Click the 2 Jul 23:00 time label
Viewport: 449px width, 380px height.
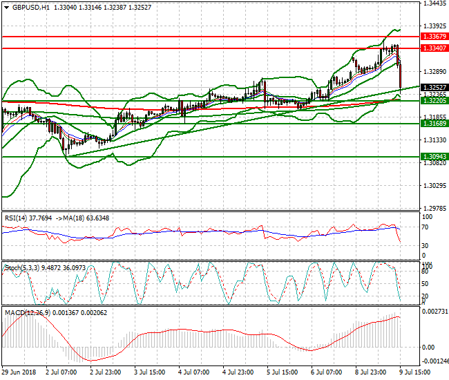tap(106, 372)
